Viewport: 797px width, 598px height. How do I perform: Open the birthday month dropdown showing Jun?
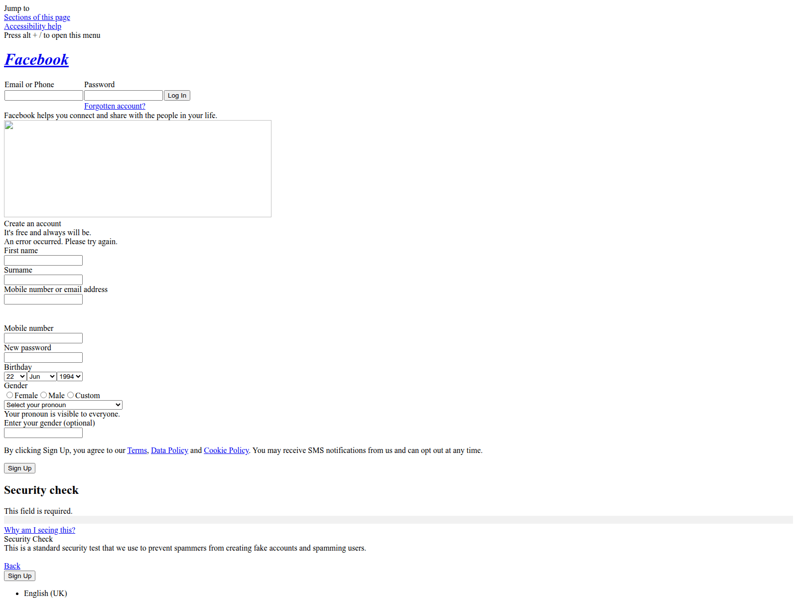click(42, 377)
